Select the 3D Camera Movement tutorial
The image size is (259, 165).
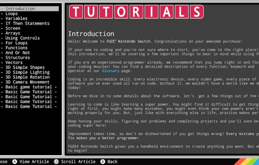(27, 82)
